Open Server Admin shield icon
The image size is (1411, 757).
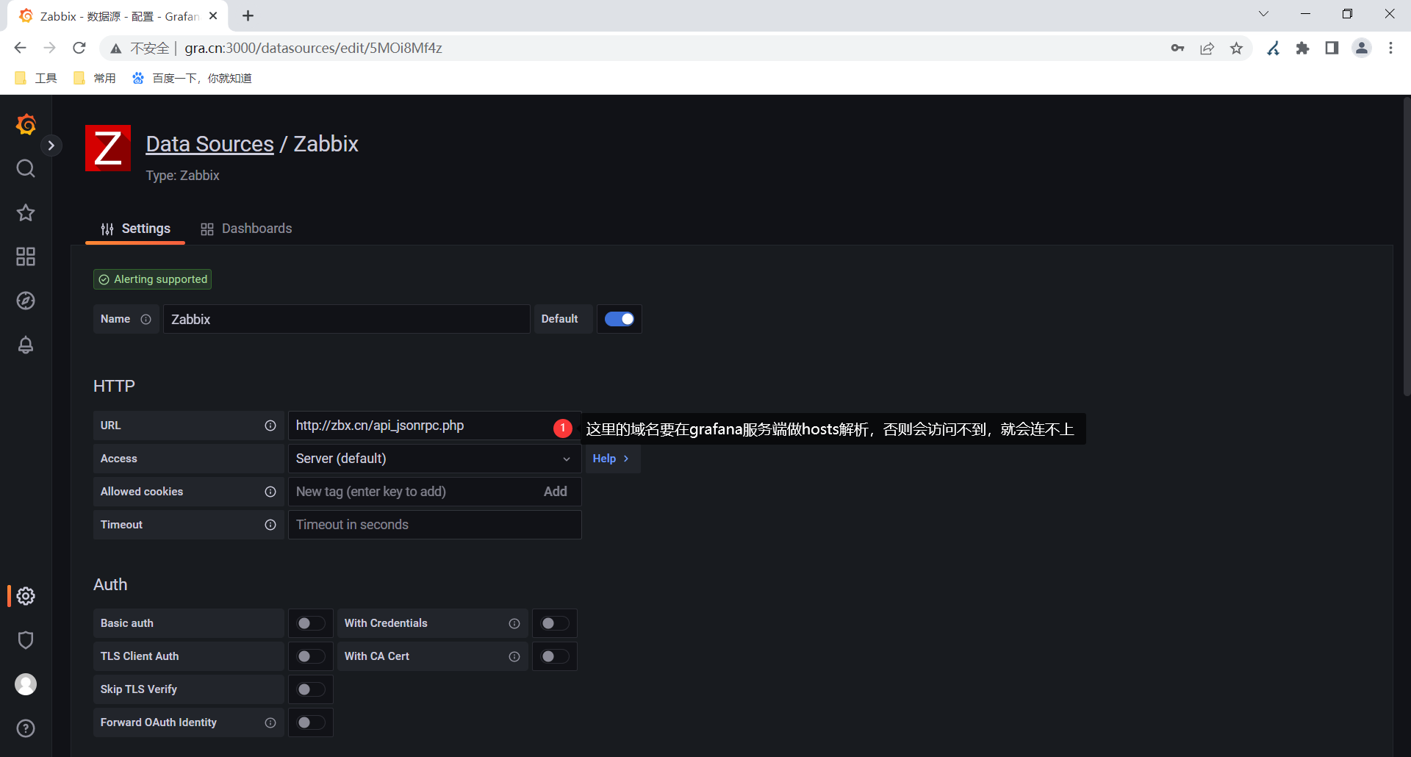tap(26, 640)
